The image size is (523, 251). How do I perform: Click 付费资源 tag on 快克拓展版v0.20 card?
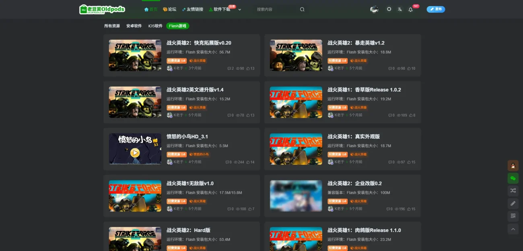tap(177, 61)
